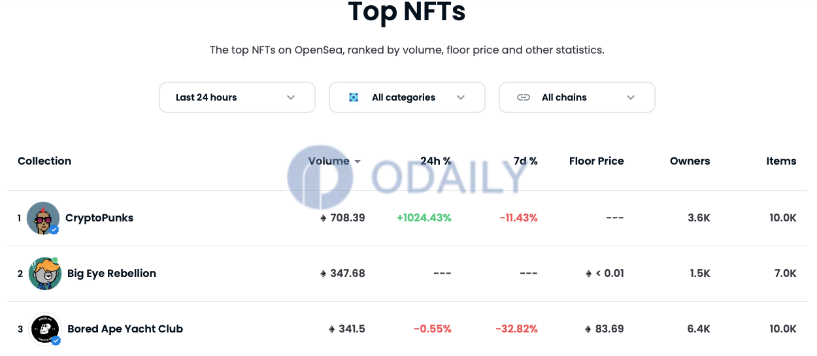The width and height of the screenshot is (817, 356).
Task: Sort by the 24h % column header
Action: (x=436, y=161)
